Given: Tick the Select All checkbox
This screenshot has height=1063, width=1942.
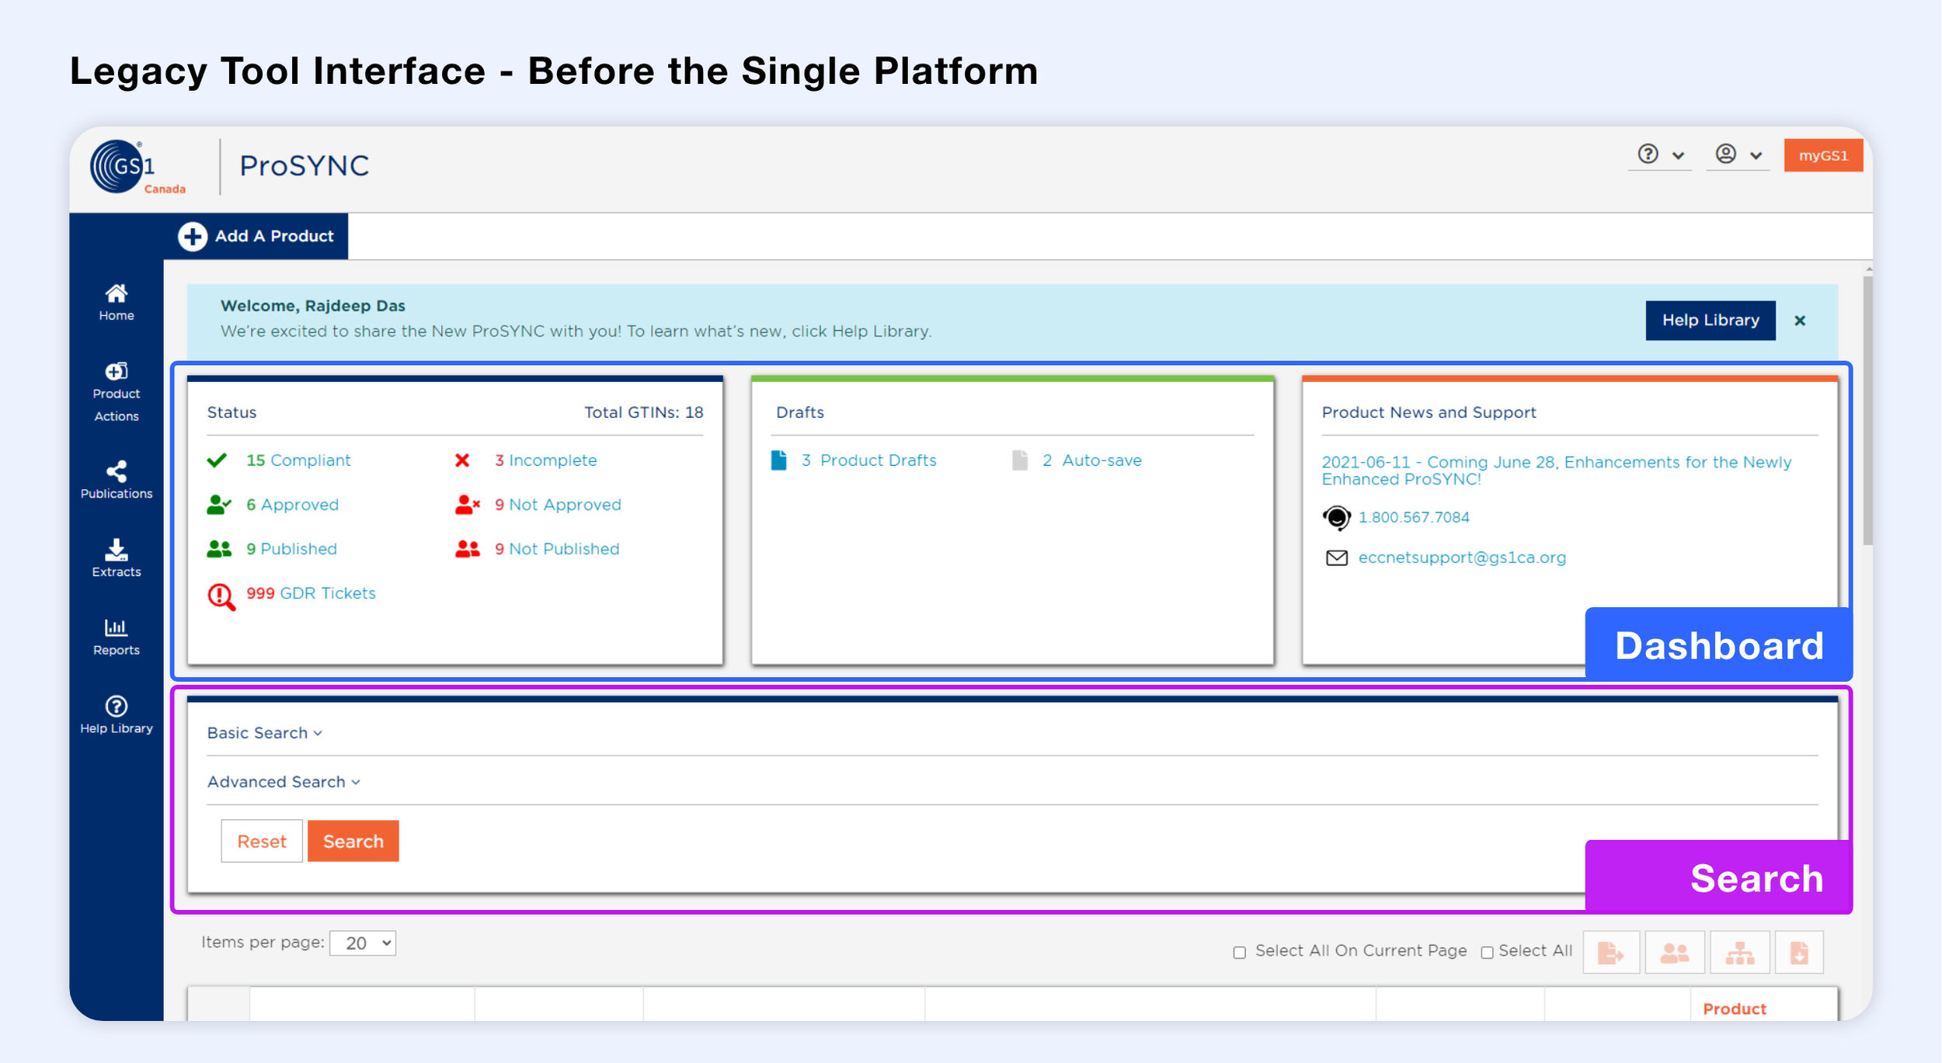Looking at the screenshot, I should [1487, 952].
